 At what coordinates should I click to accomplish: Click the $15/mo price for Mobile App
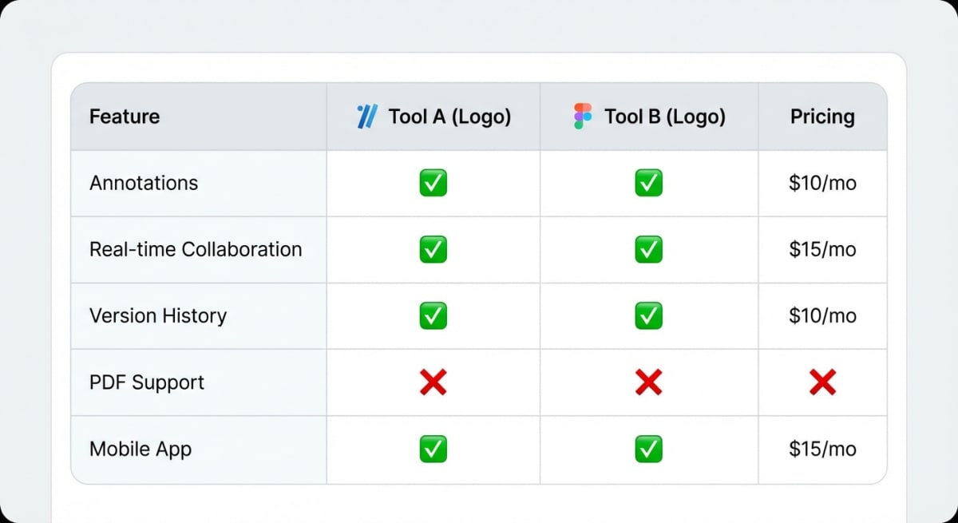click(x=822, y=449)
